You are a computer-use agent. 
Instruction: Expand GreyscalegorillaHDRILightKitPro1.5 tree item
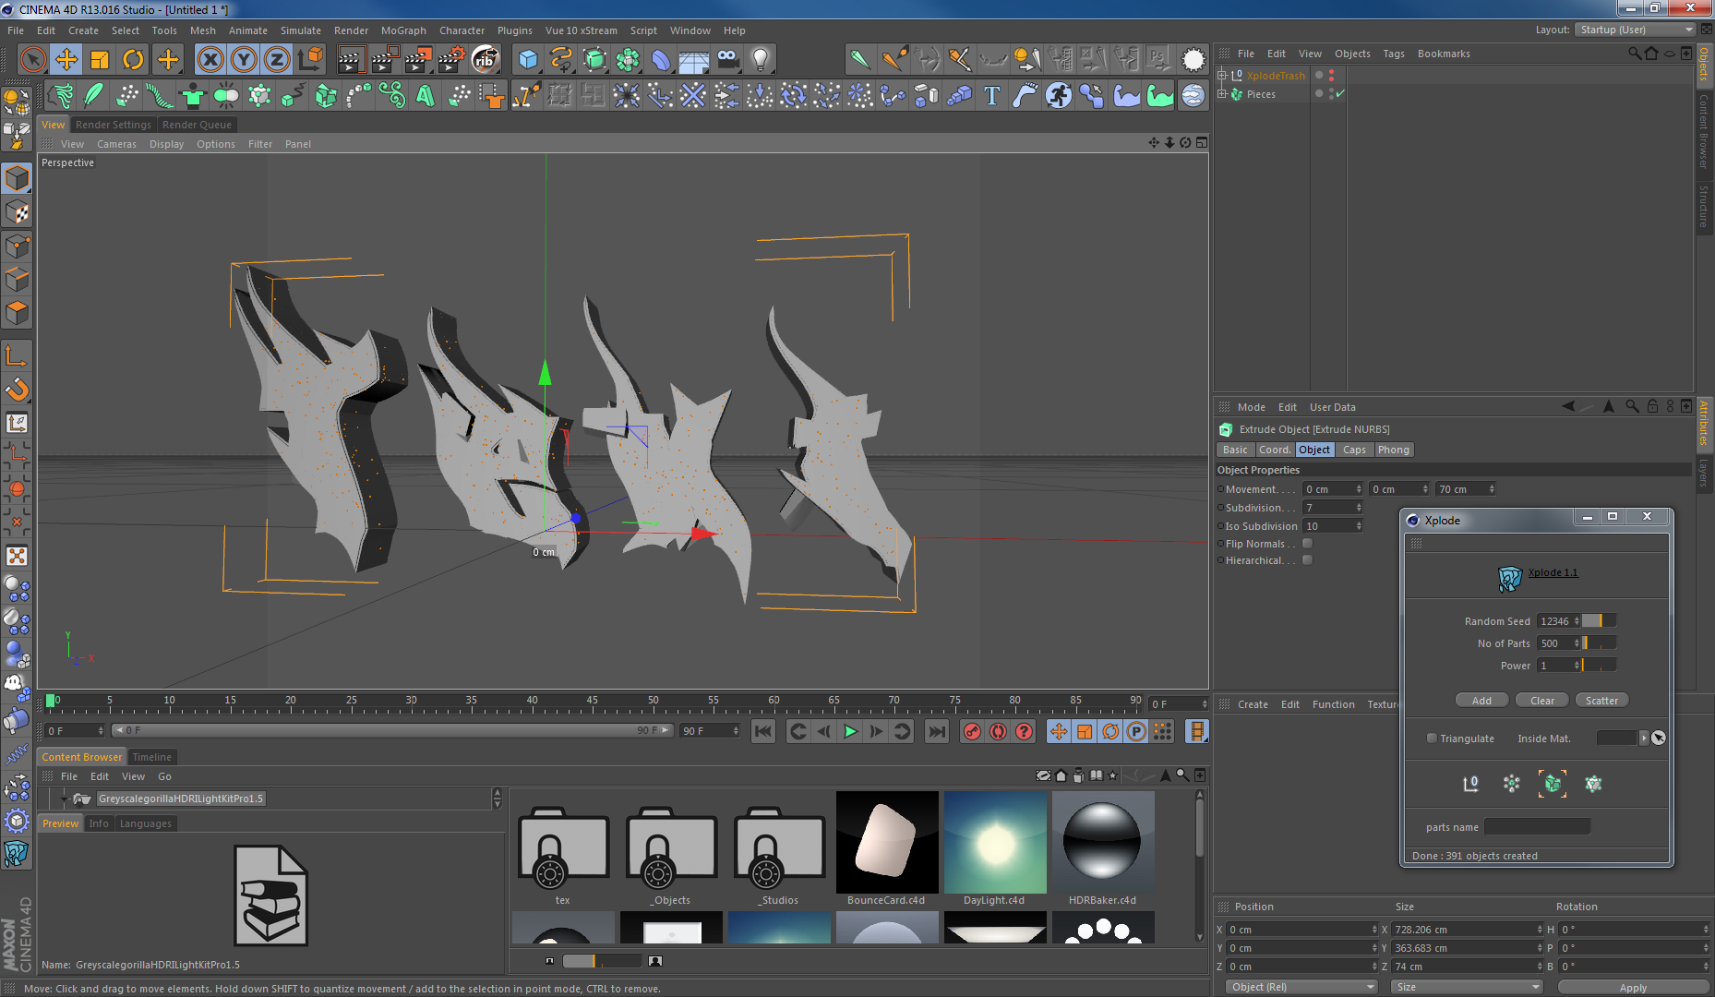[x=64, y=799]
